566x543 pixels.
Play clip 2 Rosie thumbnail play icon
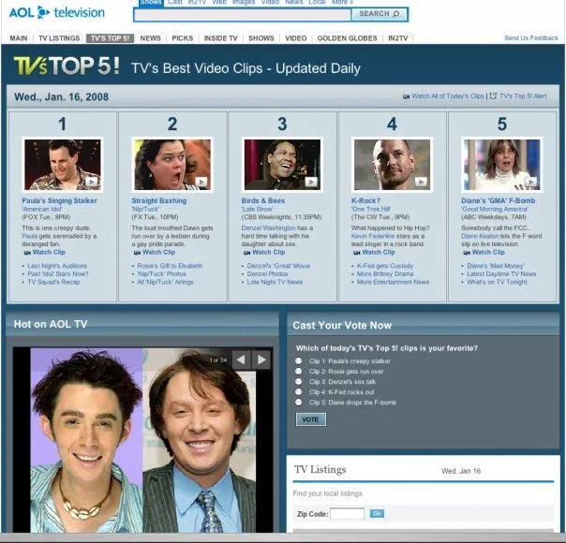tap(201, 182)
